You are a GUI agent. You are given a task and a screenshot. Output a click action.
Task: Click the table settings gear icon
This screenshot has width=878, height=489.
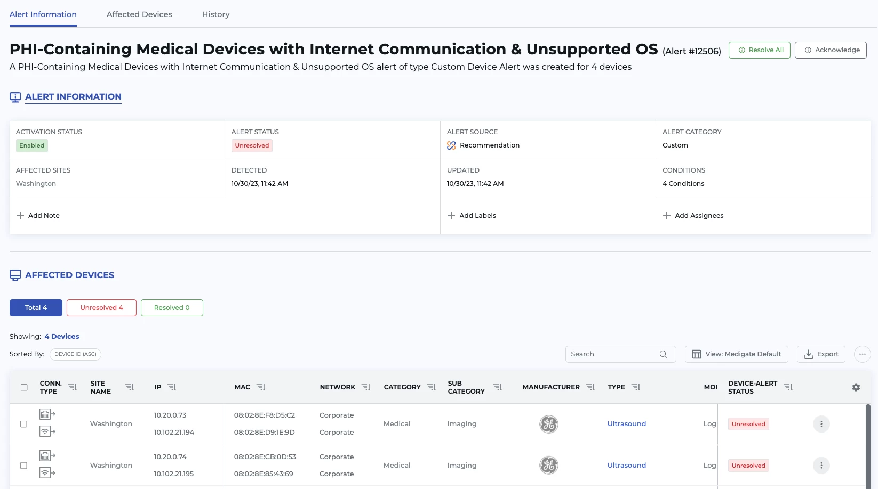click(x=856, y=387)
